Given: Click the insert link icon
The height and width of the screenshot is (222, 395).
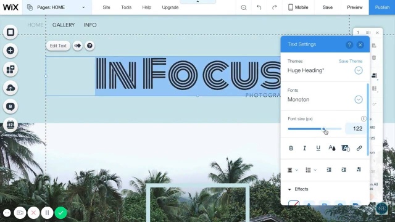Looking at the screenshot, I should (x=359, y=148).
